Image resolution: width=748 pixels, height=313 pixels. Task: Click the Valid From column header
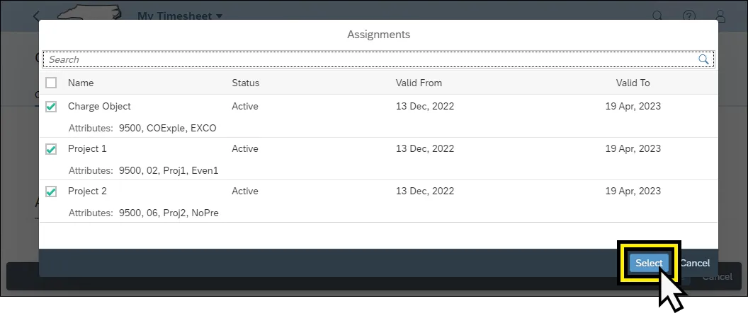[x=419, y=83]
